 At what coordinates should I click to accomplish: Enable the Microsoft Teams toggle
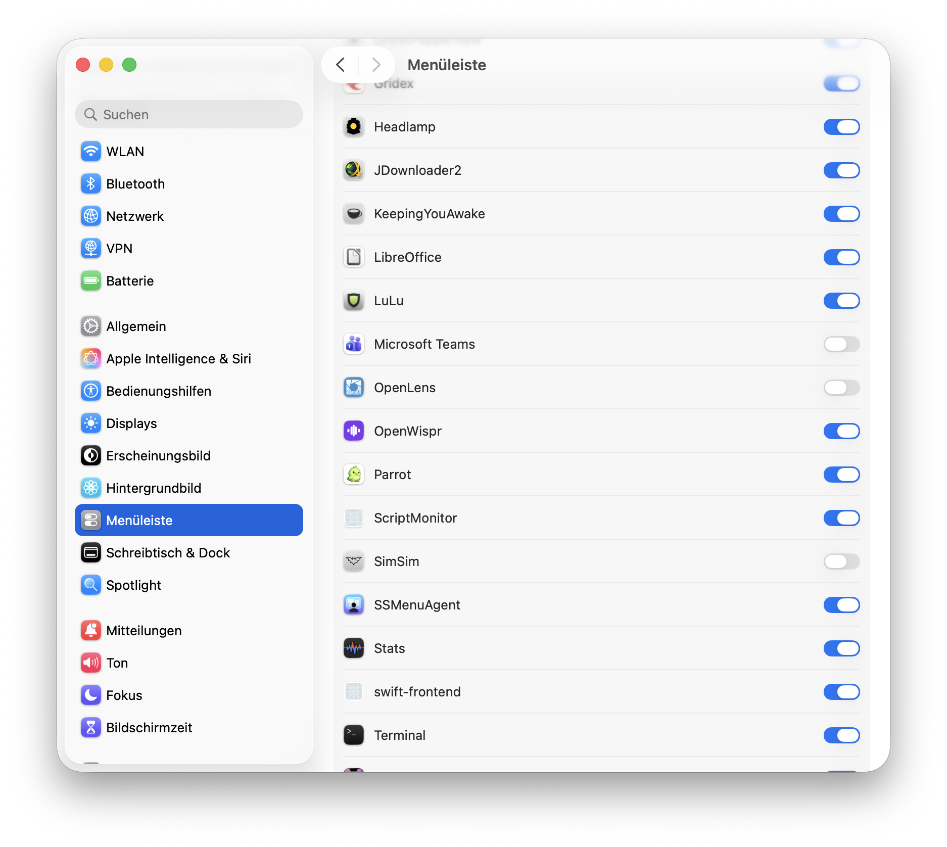(x=842, y=344)
